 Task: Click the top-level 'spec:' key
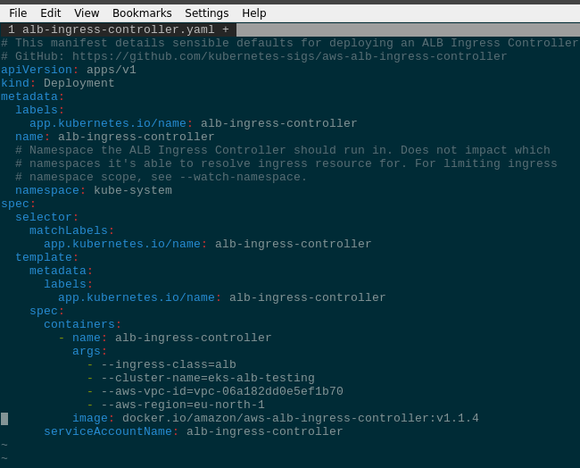click(18, 204)
